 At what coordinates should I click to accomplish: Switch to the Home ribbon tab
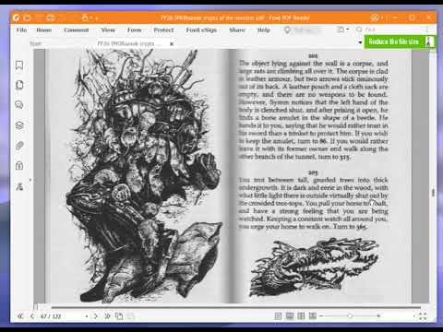(44, 30)
